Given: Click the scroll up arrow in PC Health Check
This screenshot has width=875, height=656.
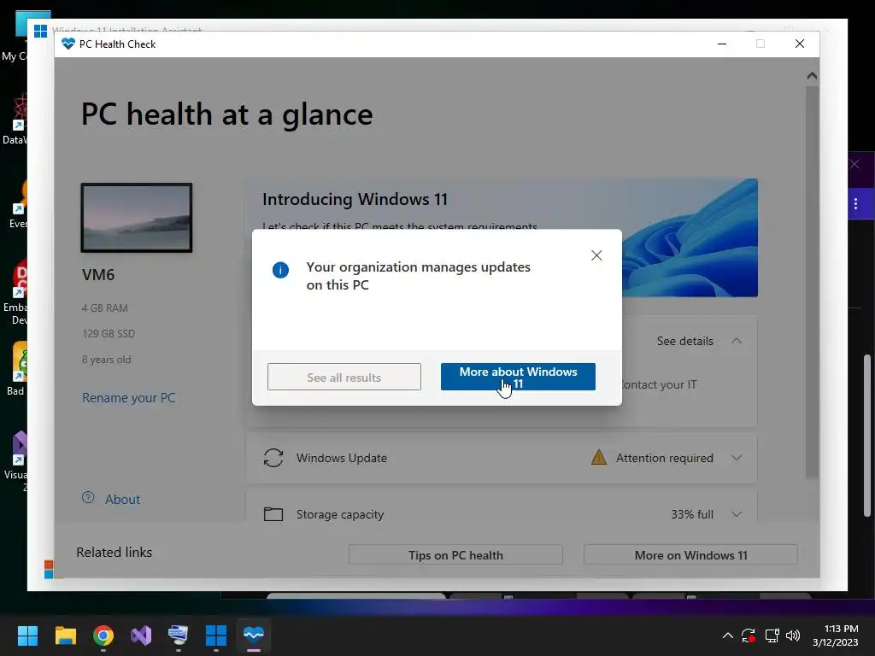Looking at the screenshot, I should [812, 76].
